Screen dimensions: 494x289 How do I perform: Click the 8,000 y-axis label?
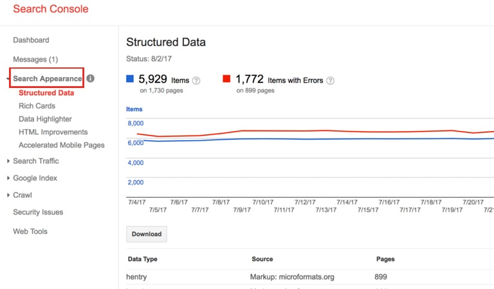tap(136, 123)
